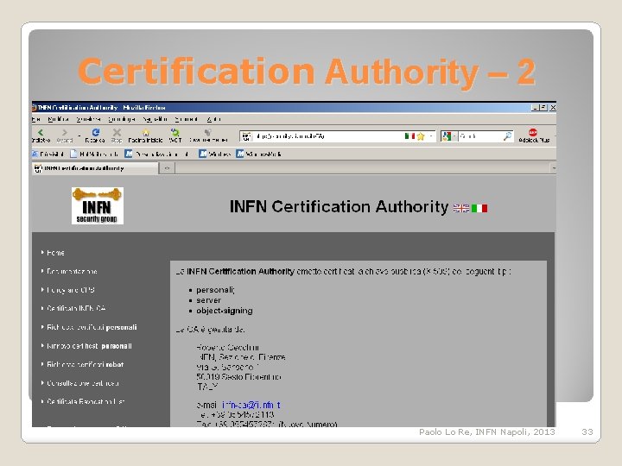Open Certificate Revocation List link
Image resolution: width=622 pixels, height=466 pixels.
[x=86, y=401]
